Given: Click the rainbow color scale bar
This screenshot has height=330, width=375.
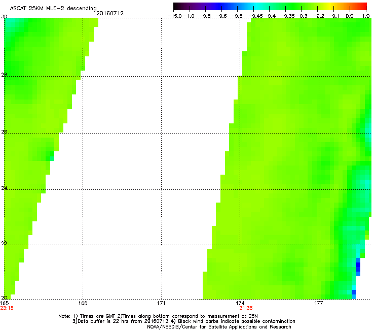Looking at the screenshot, I should click(x=270, y=7).
